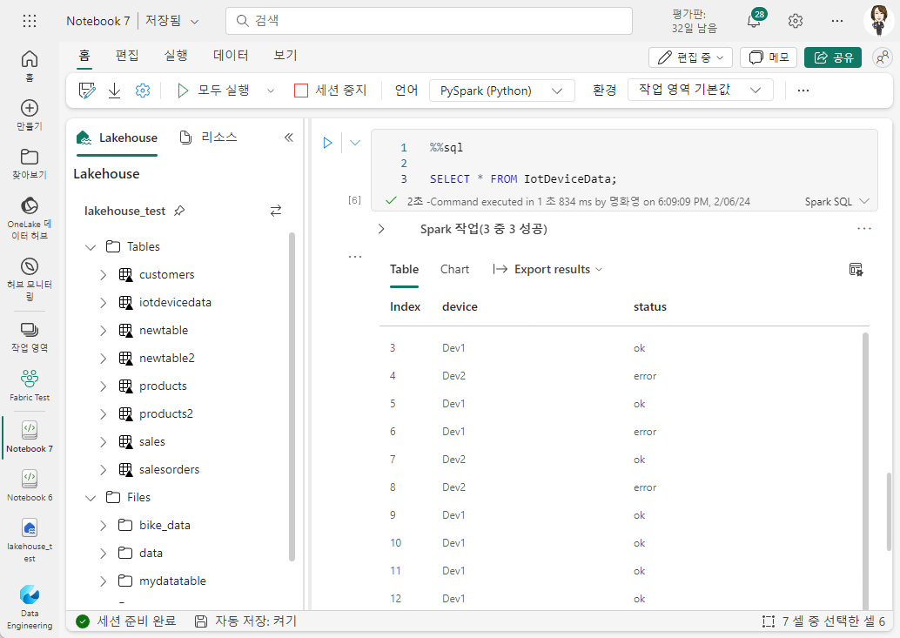Open the app launcher grid icon

pos(30,21)
